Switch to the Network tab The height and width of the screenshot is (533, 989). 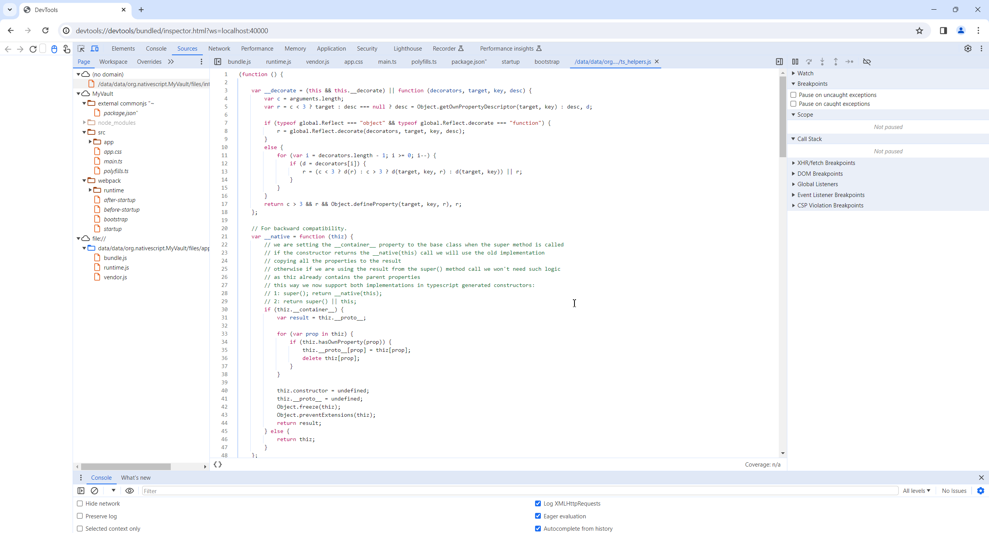click(x=219, y=49)
